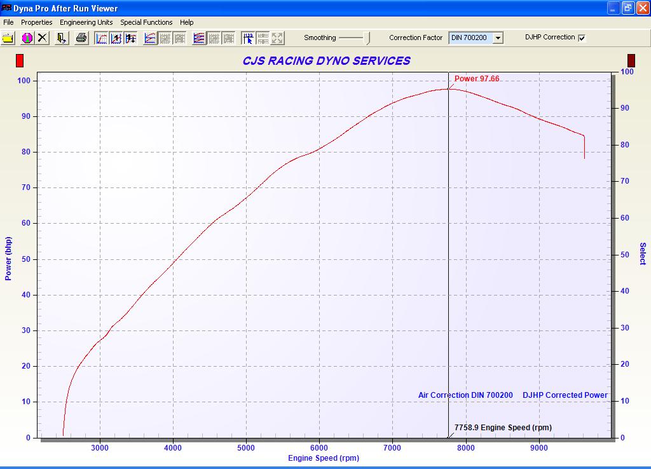Open the Engineering Units menu

(86, 22)
